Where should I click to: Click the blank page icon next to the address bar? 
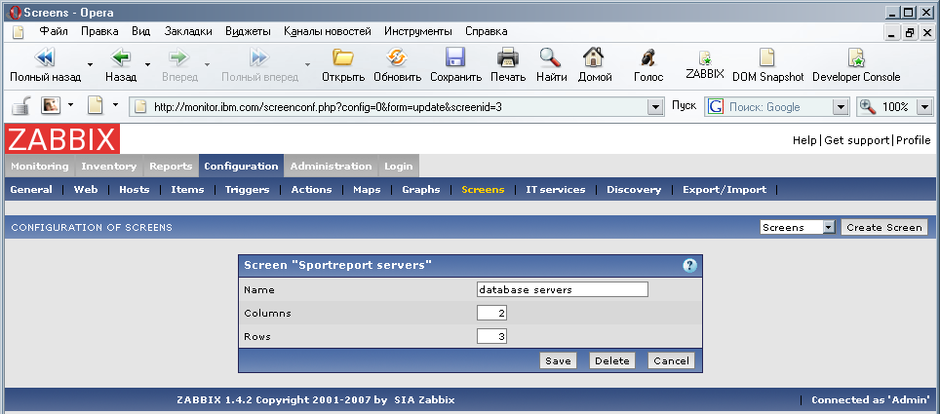(96, 106)
